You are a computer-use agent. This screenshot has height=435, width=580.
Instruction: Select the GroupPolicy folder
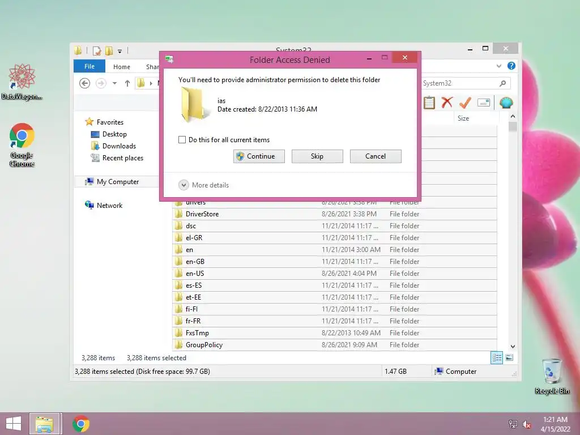click(x=335, y=345)
